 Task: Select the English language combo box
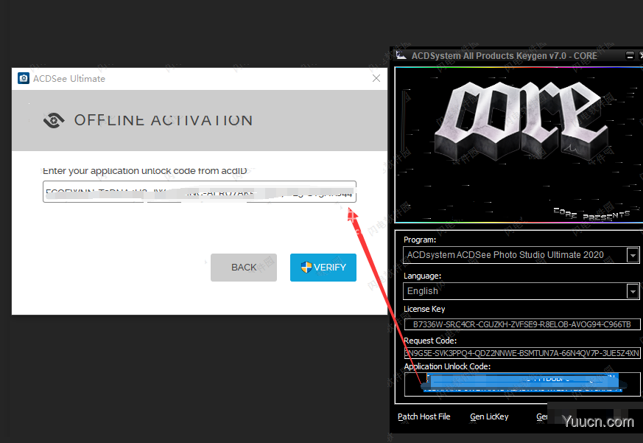click(x=521, y=291)
